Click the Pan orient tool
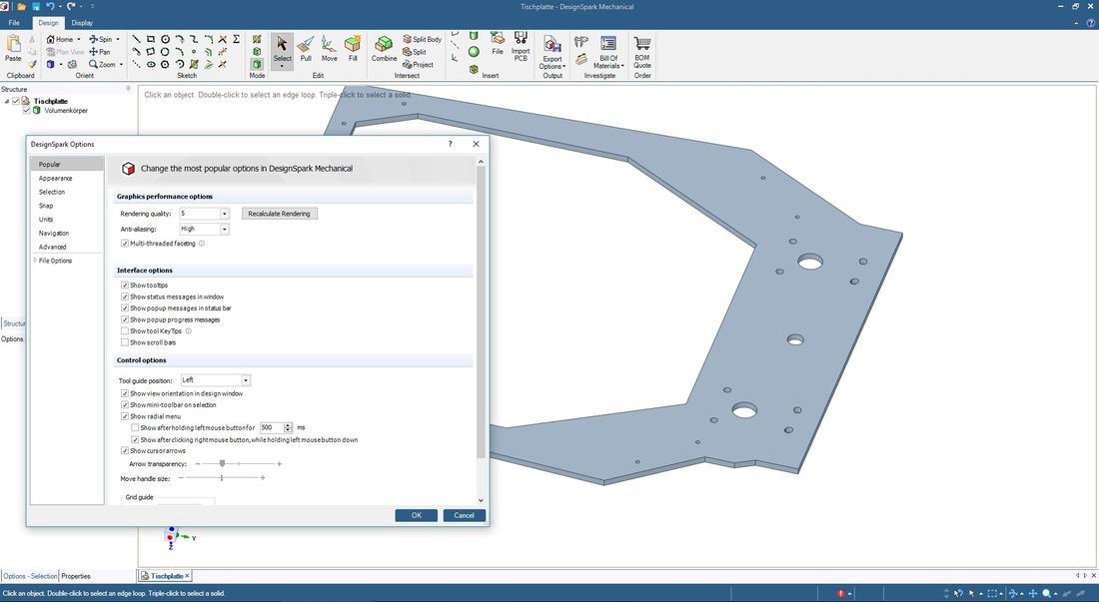This screenshot has height=602, width=1099. click(100, 52)
